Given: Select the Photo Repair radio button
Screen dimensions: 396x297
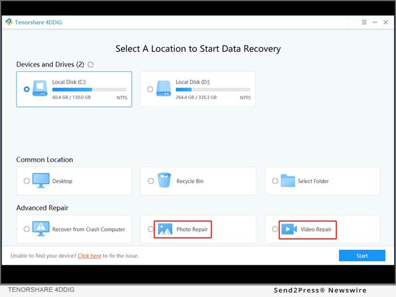Looking at the screenshot, I should 151,229.
